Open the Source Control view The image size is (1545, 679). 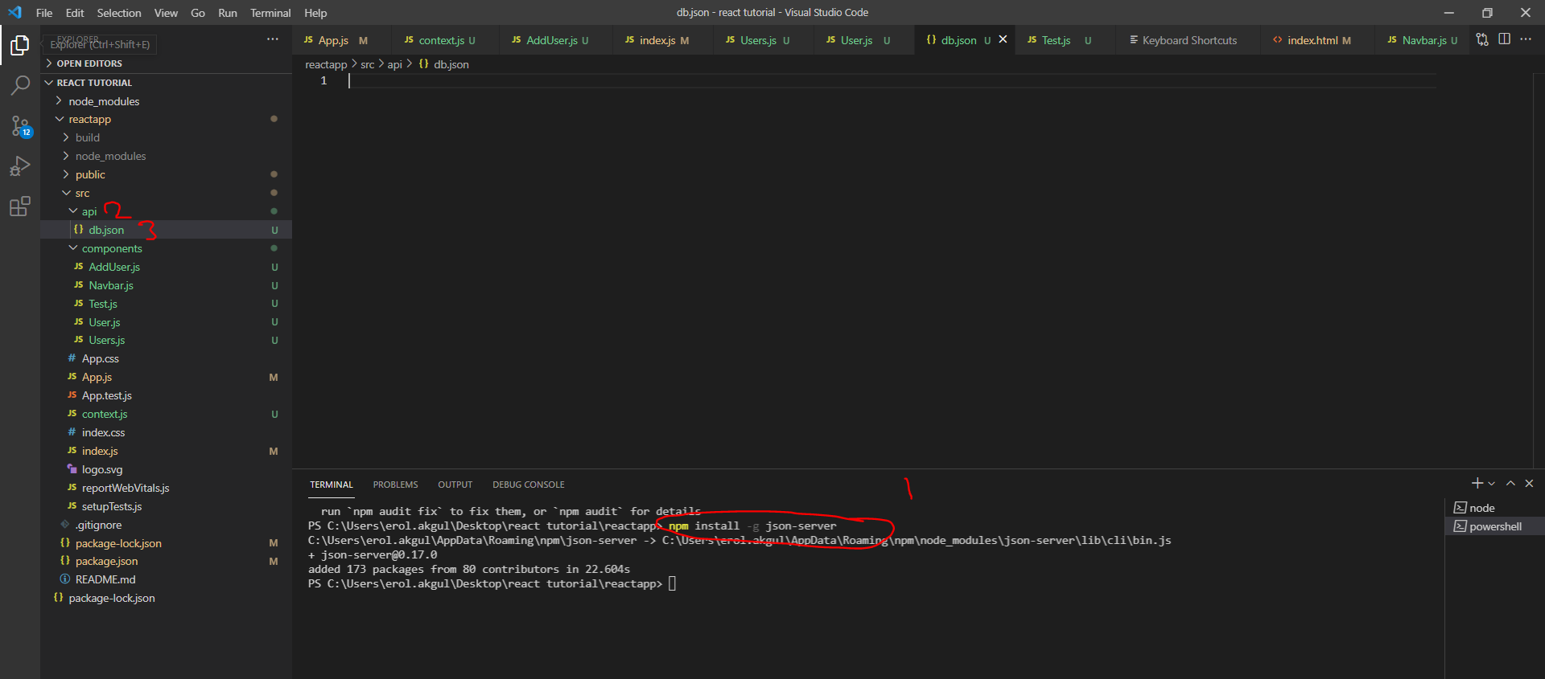pos(20,125)
